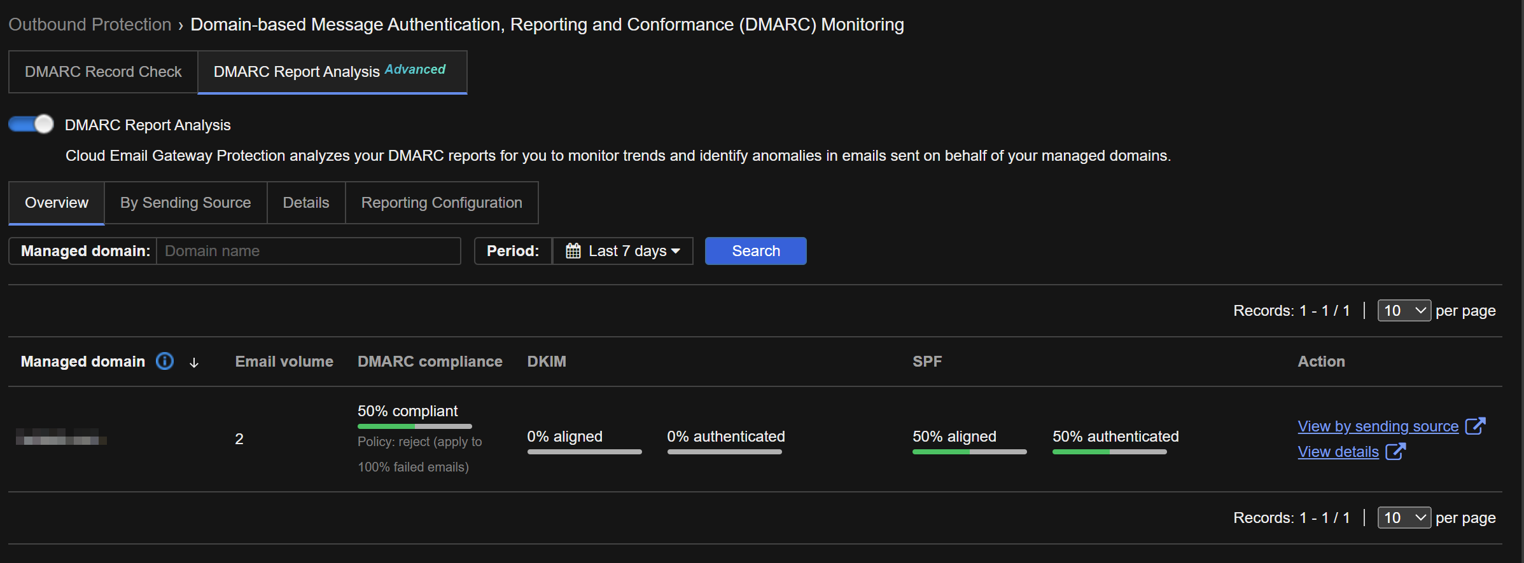Open the By Sending Source tab

(x=185, y=203)
